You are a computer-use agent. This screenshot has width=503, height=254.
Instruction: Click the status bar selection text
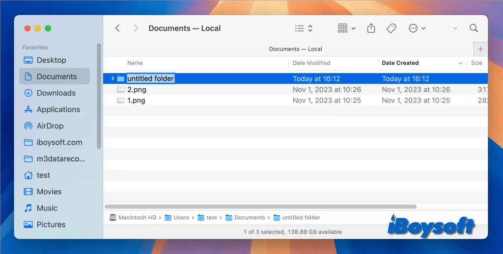pyautogui.click(x=293, y=232)
